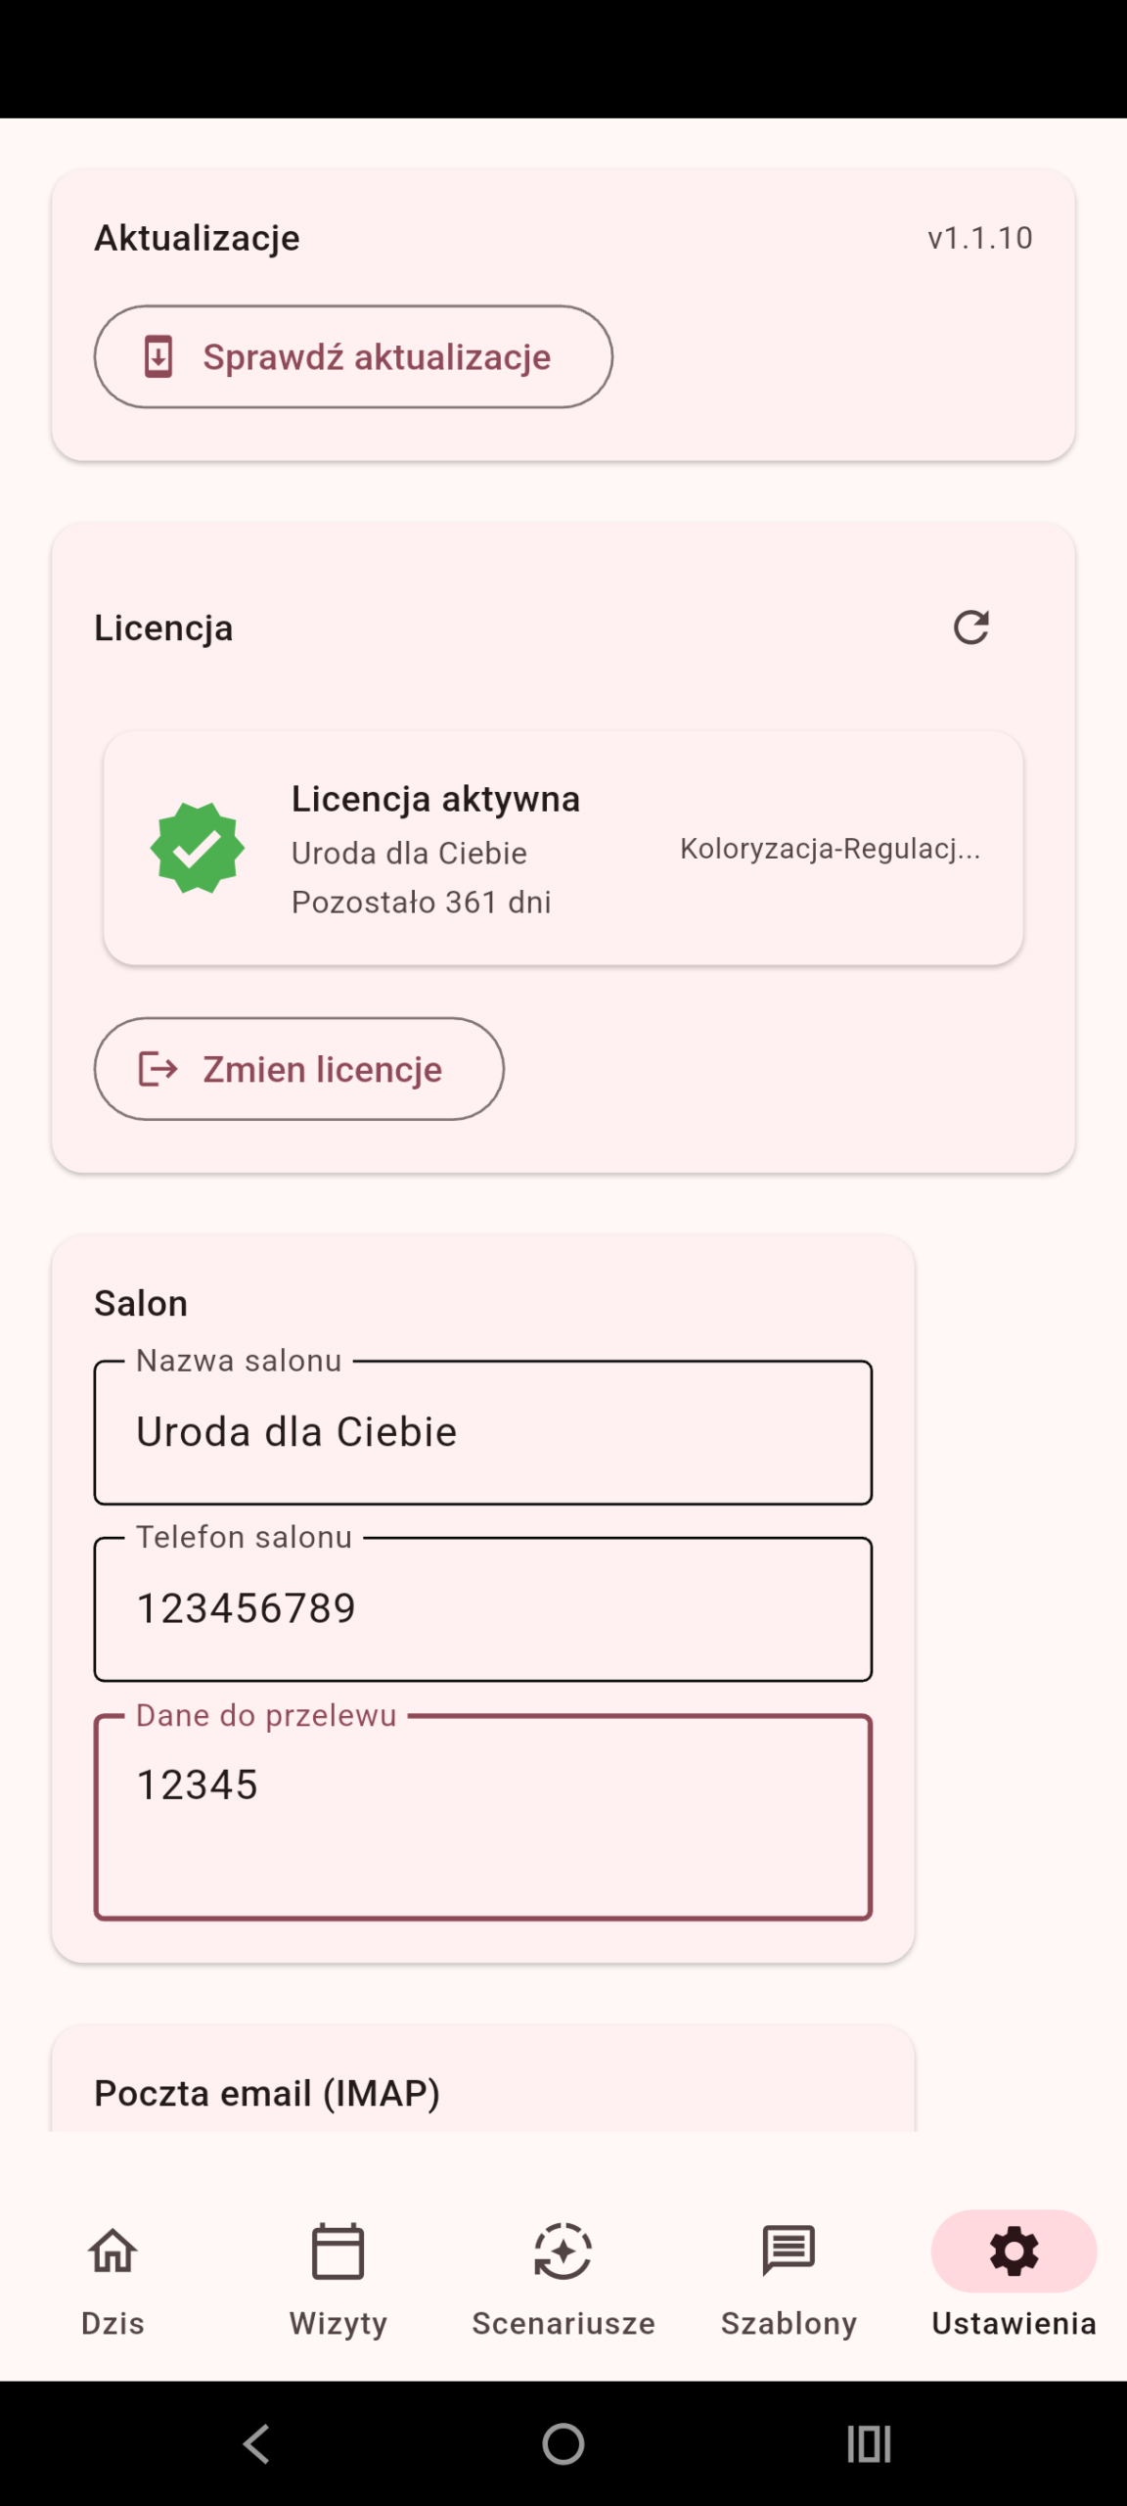Viewport: 1127px width, 2506px height.
Task: Tap the Android recent apps button
Action: [869, 2443]
